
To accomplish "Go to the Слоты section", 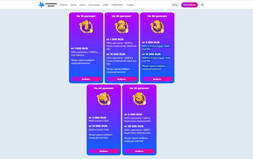I will pos(73,5).
